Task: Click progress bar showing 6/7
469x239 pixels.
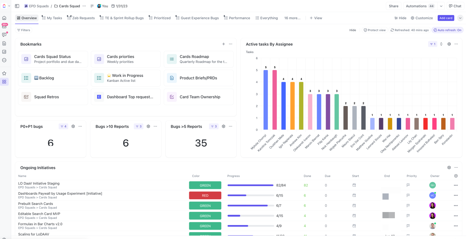Action: [x=251, y=206]
